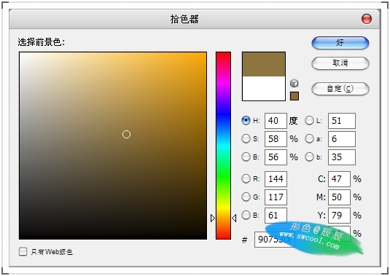Select the Lab b radio button
This screenshot has height=276, width=390.
pos(309,157)
